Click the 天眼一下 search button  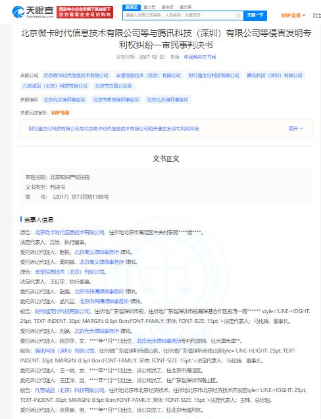point(255,16)
